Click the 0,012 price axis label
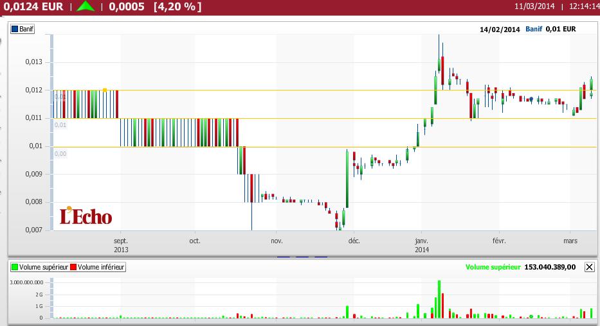This screenshot has height=326, width=600. (33, 90)
